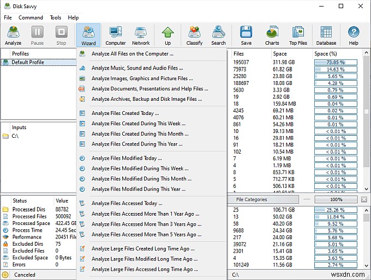Click the upper list scroll-down arrow
Screen dimensions: 371x280
click(x=366, y=189)
